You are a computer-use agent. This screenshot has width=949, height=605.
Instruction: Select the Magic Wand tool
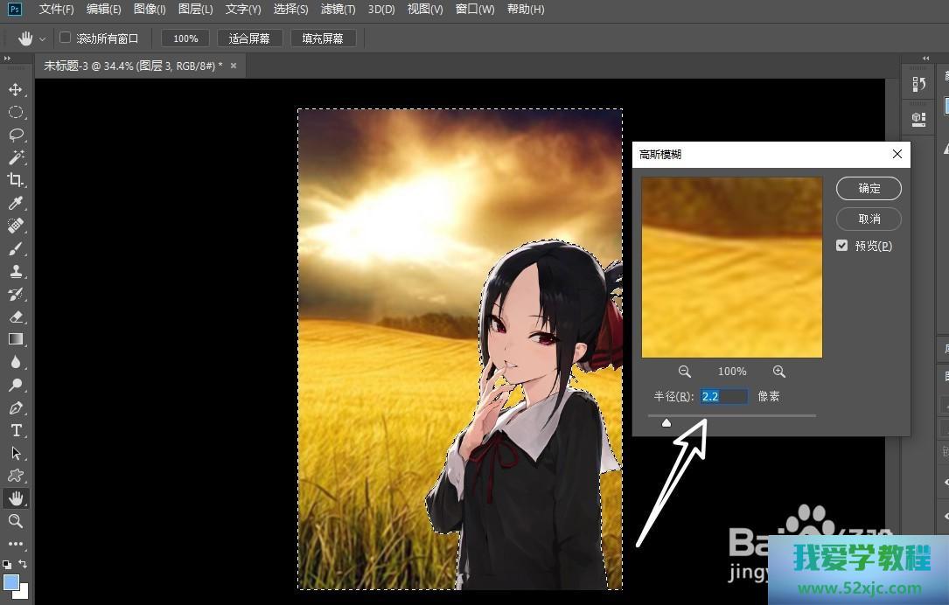tap(15, 157)
